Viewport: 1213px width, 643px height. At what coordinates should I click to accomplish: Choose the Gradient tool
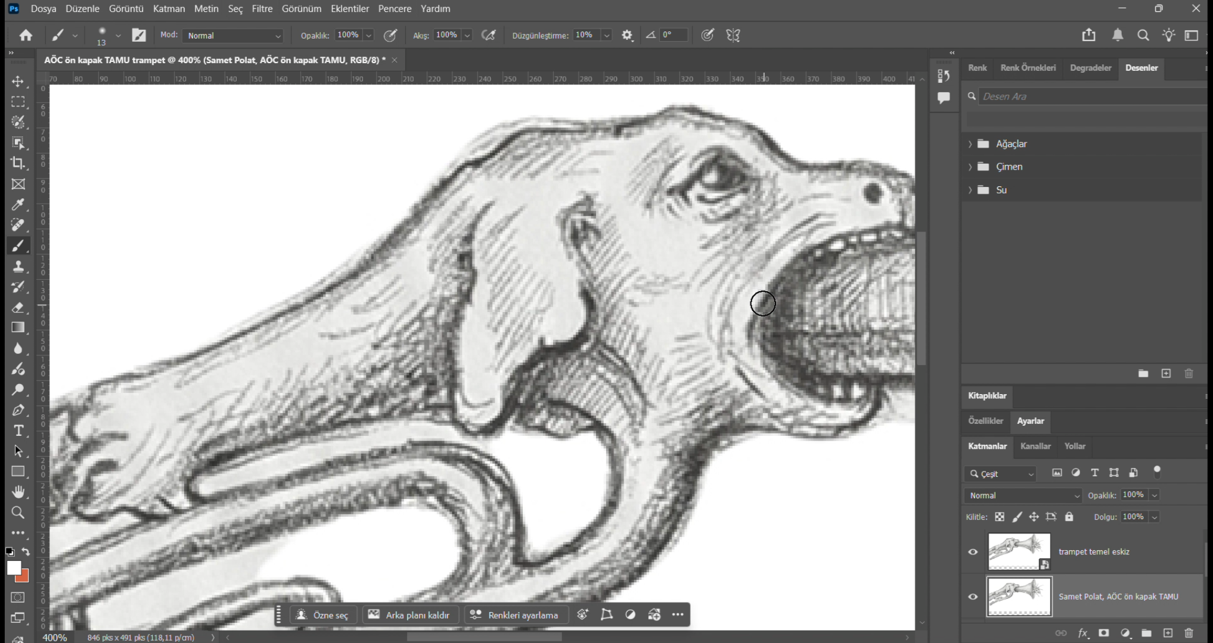[18, 327]
